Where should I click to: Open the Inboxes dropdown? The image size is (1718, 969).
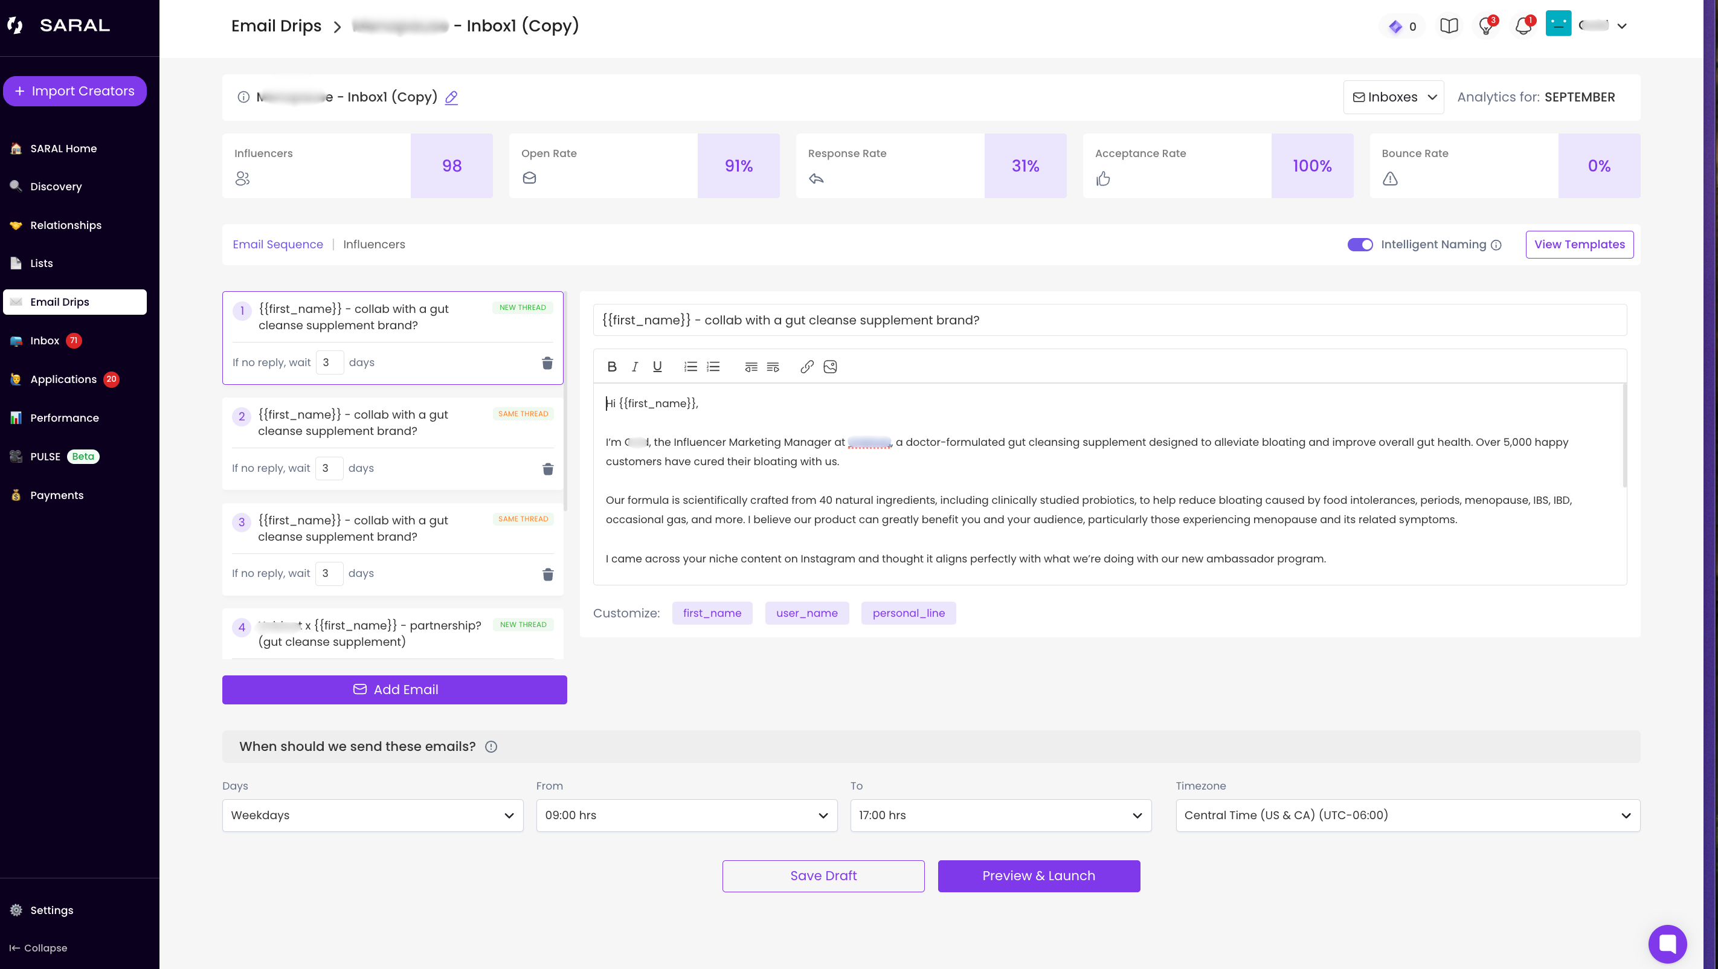[1393, 97]
